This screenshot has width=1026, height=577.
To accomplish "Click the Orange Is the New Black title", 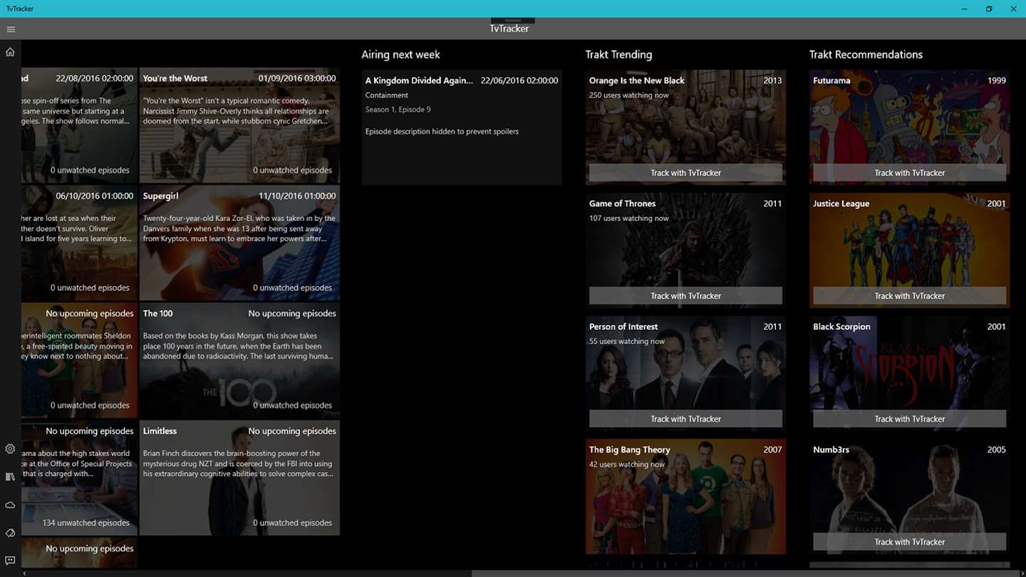I will [636, 80].
